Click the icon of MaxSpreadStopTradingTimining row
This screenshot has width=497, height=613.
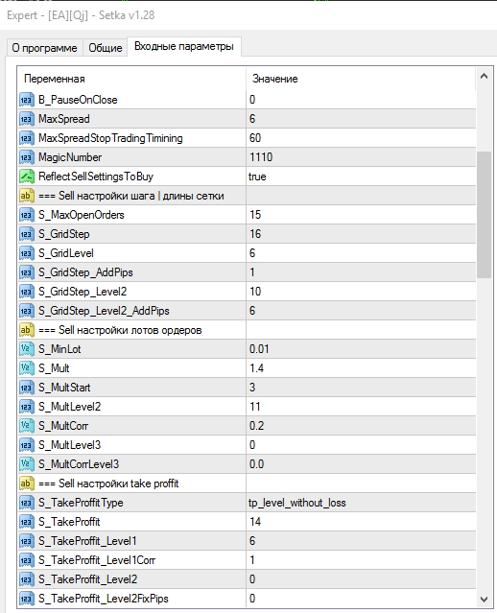[x=27, y=138]
